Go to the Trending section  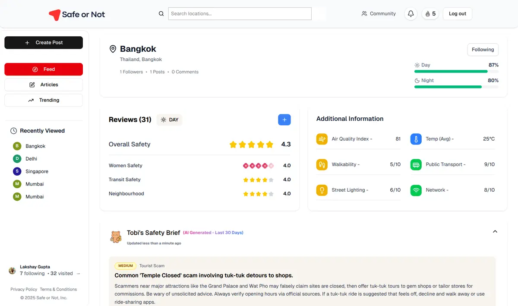pos(44,100)
